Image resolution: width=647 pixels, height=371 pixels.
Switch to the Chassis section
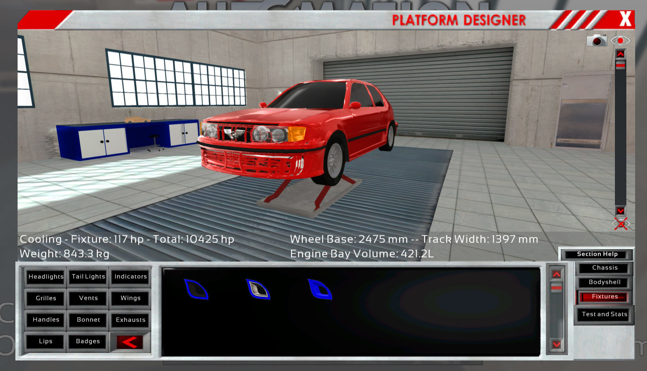pyautogui.click(x=604, y=268)
